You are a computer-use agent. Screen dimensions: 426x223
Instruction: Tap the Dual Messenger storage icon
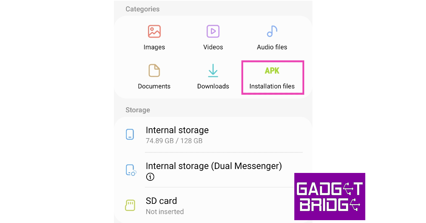(131, 170)
